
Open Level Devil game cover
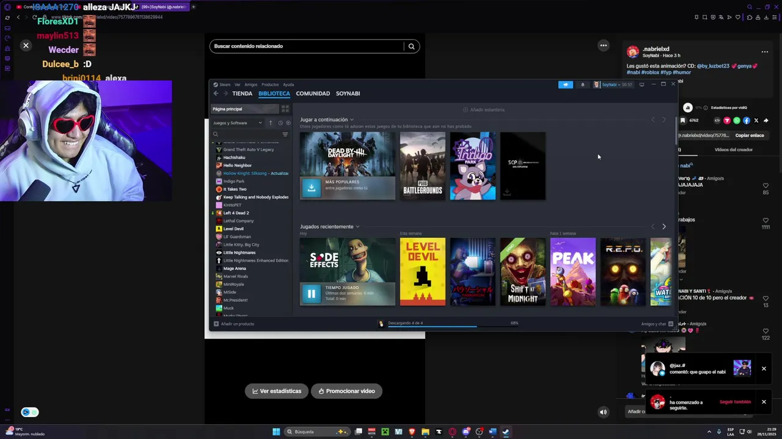point(423,272)
